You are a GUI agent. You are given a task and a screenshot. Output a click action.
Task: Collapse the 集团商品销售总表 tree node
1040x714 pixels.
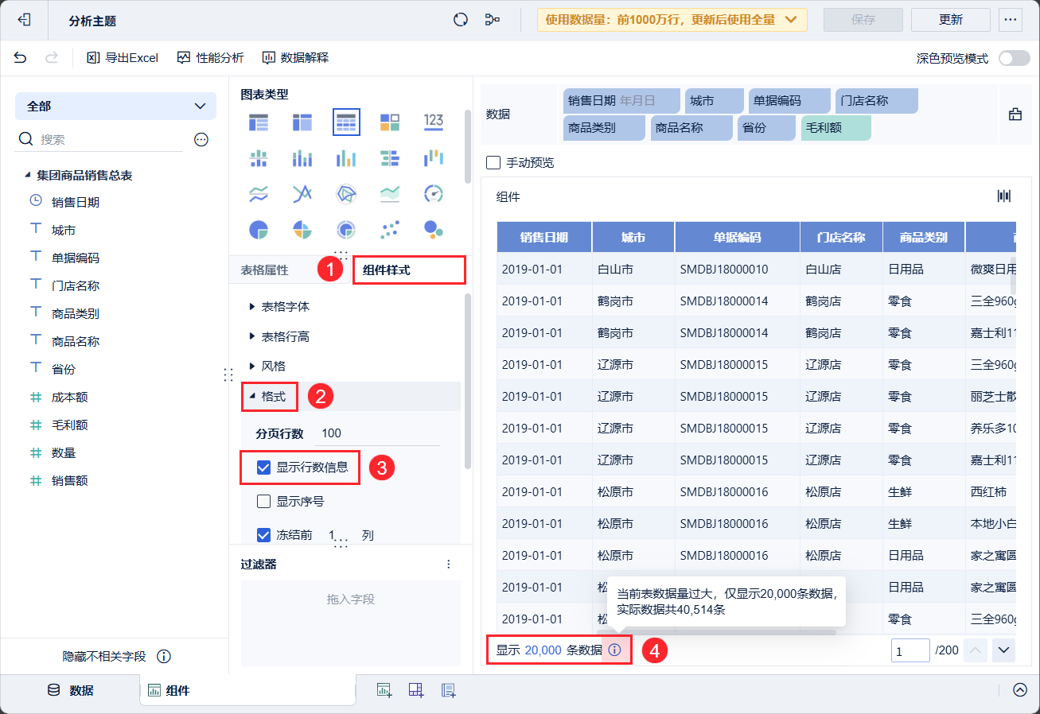(28, 175)
